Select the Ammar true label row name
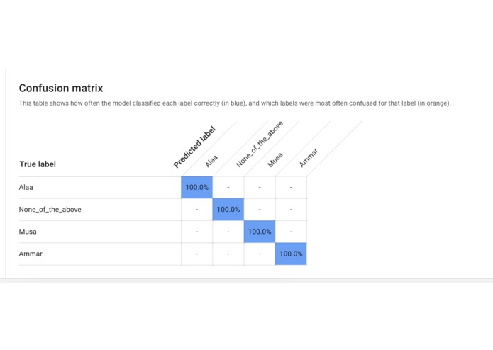The height and width of the screenshot is (350, 493). 31,254
